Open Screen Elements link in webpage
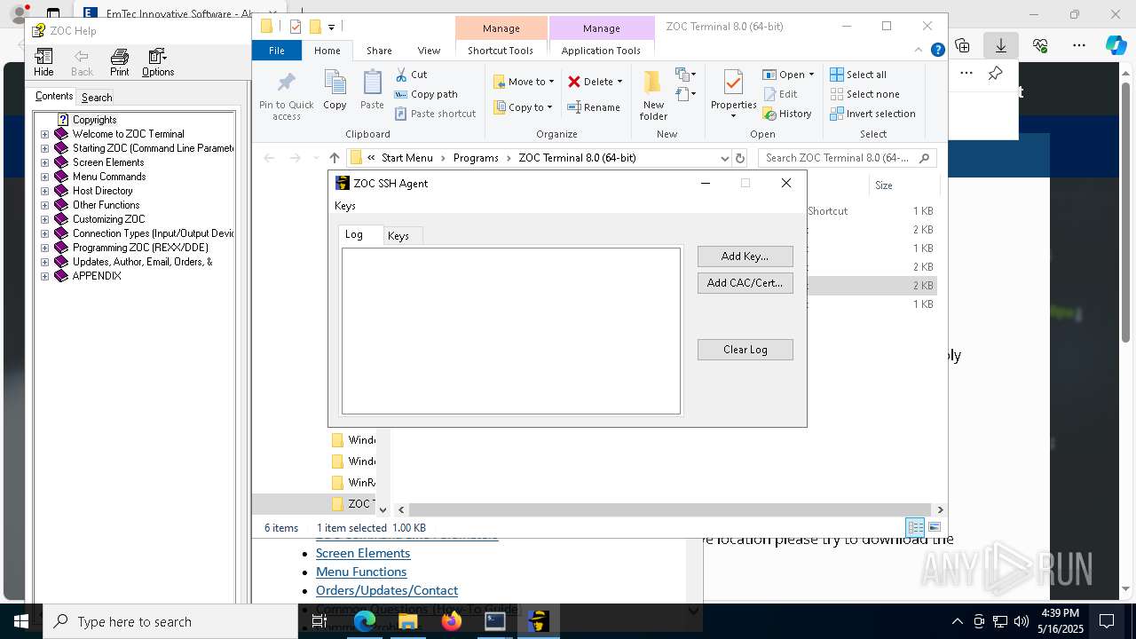Image resolution: width=1136 pixels, height=639 pixels. coord(363,553)
